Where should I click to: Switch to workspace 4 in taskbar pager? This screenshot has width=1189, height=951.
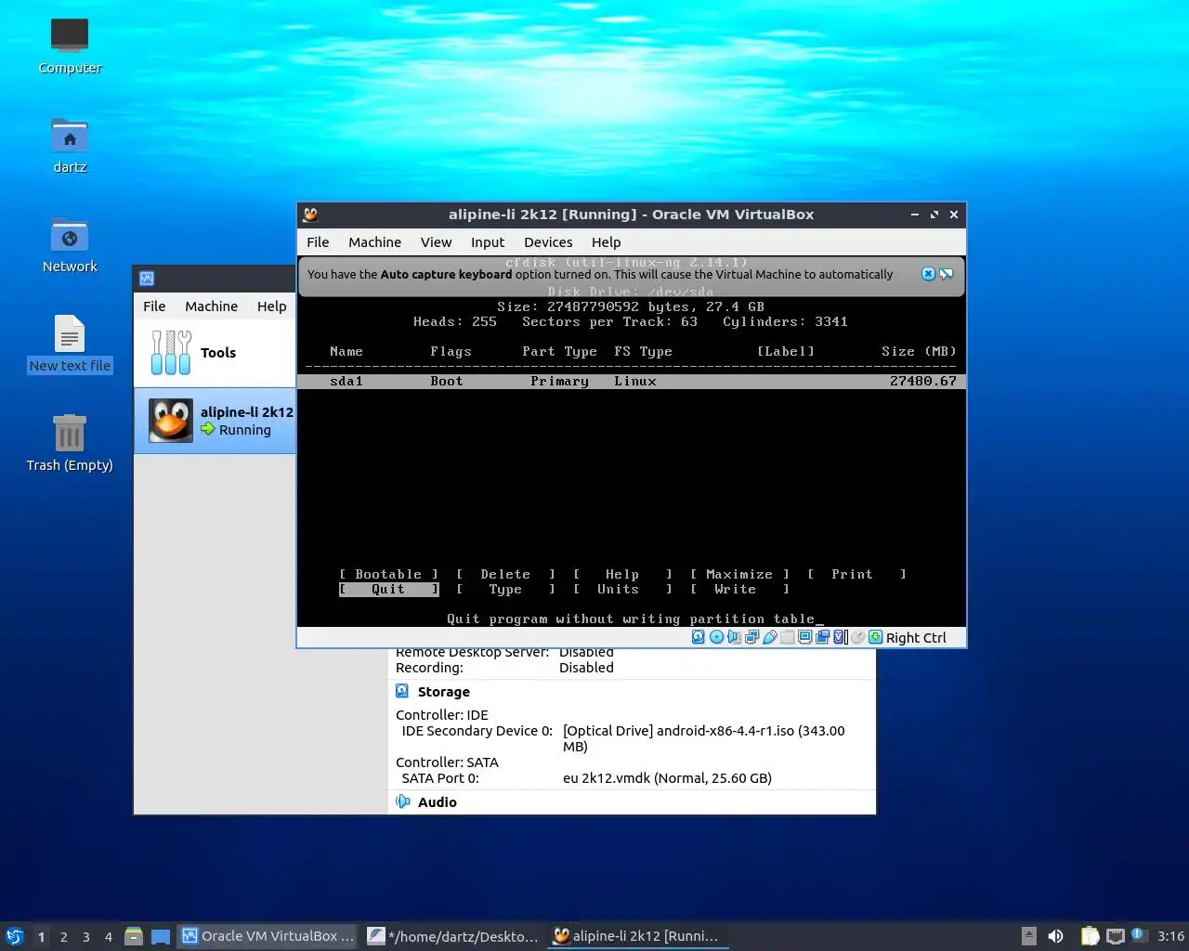click(108, 937)
